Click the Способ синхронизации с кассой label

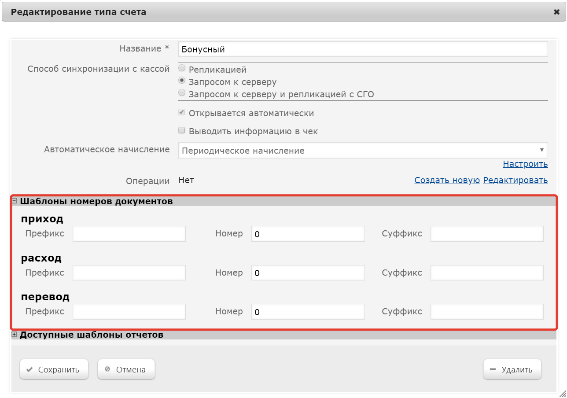pos(99,69)
